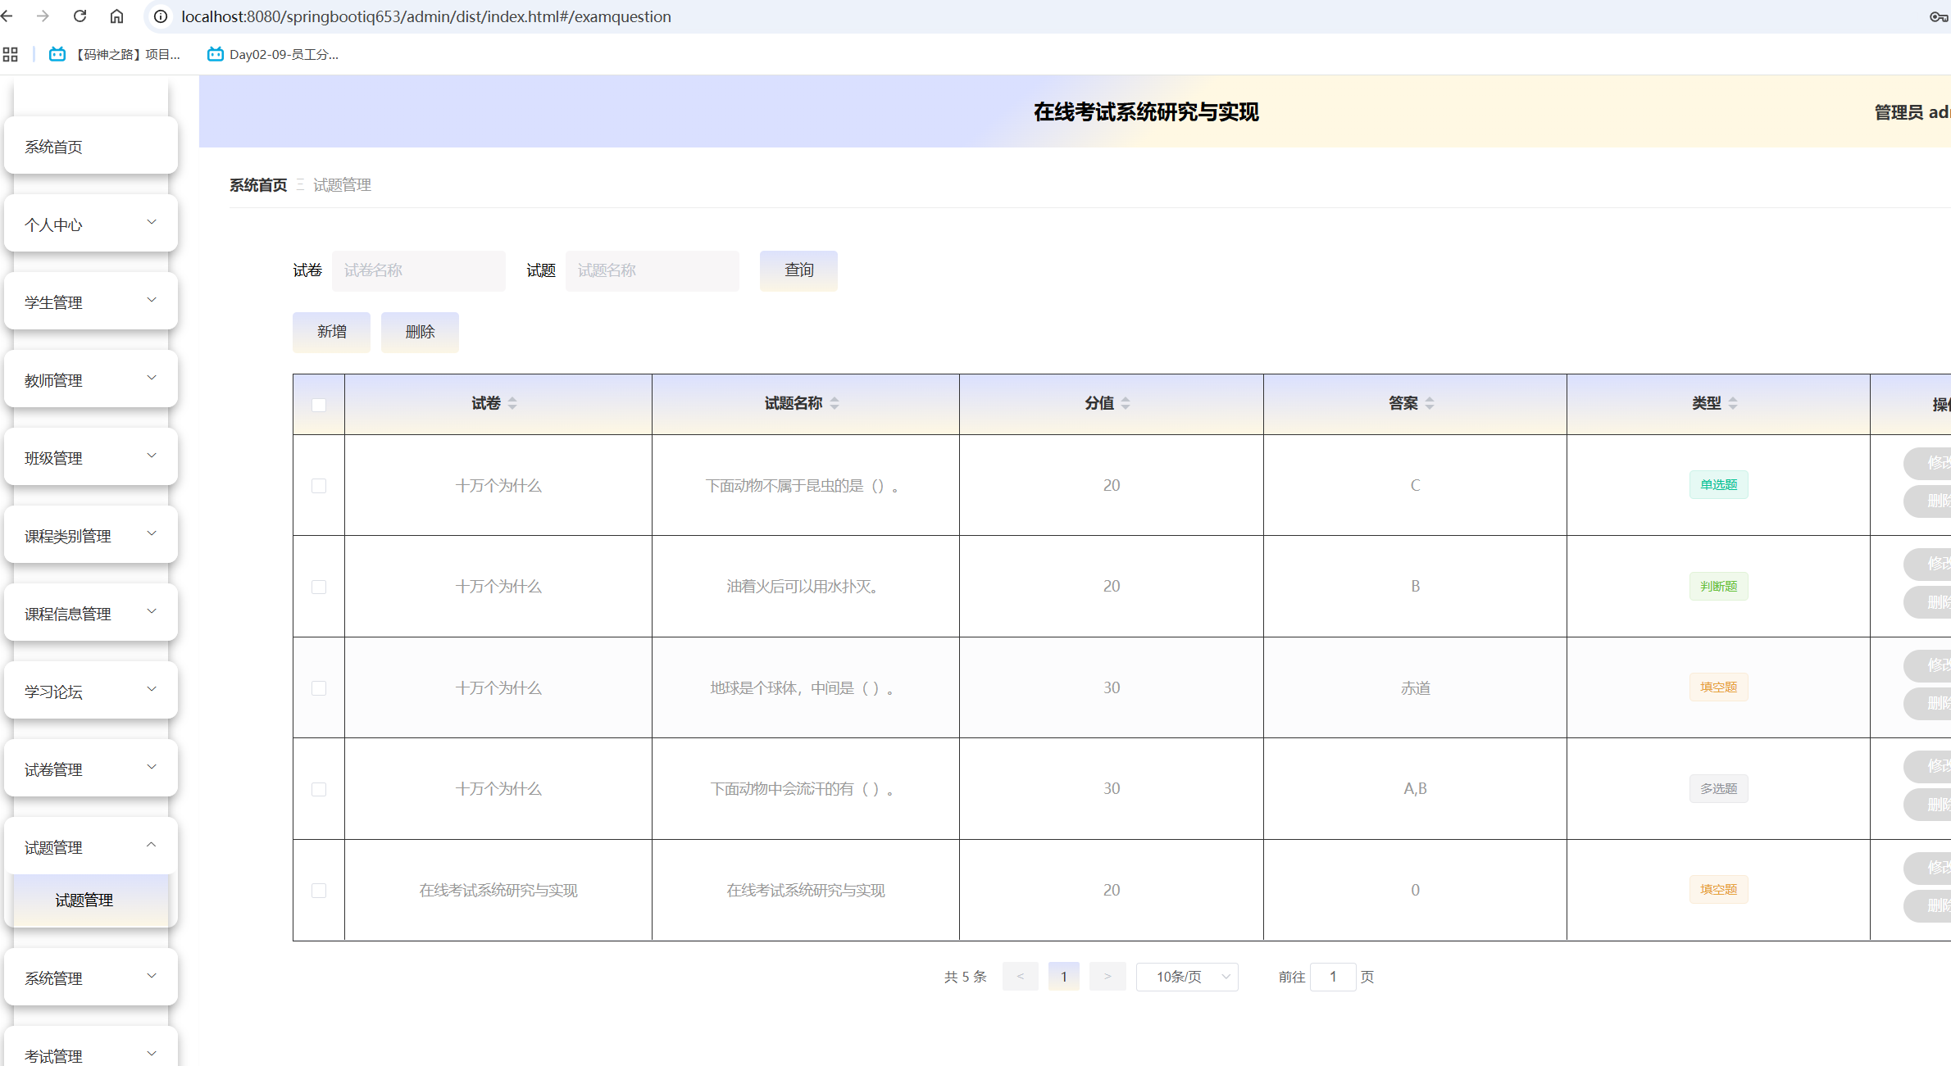Click the 管理员 account label in header

1911,112
